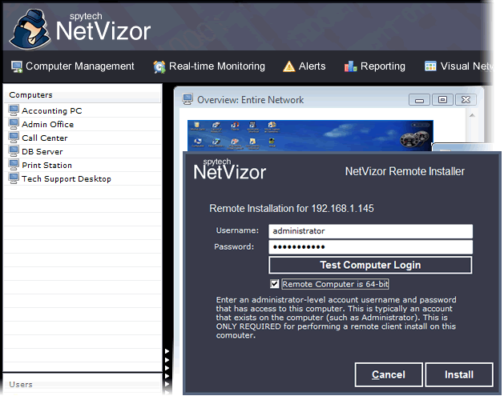The width and height of the screenshot is (504, 400).
Task: Click the Call Center computer icon
Action: 14,138
